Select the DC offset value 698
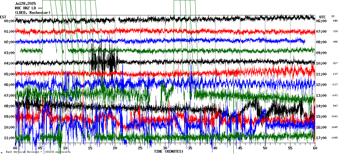This screenshot has height=156, width=339. click(335, 21)
